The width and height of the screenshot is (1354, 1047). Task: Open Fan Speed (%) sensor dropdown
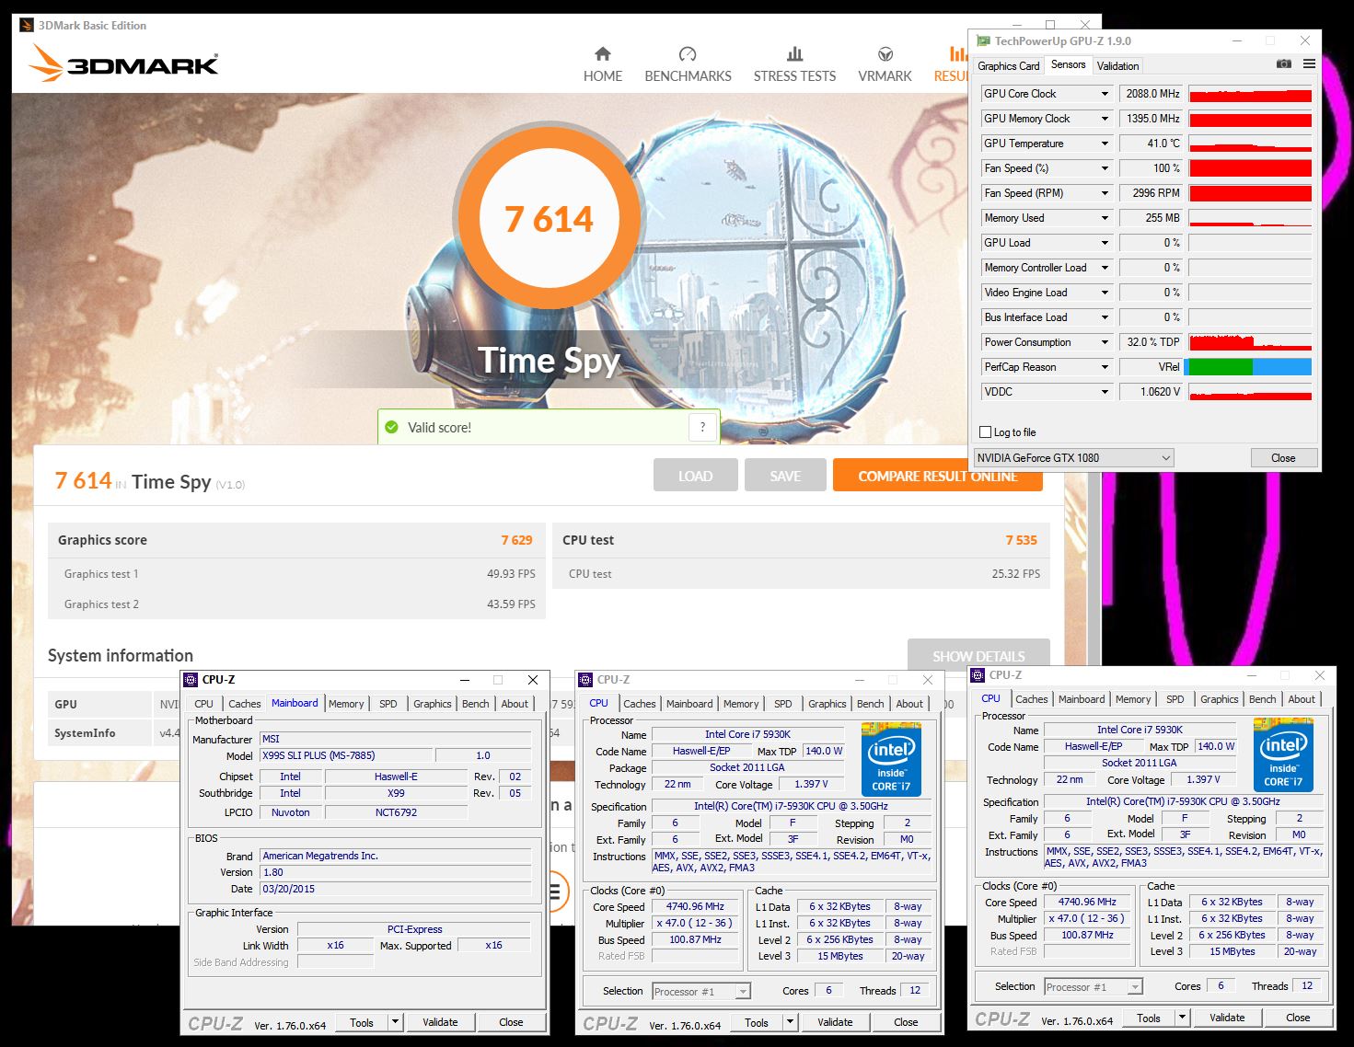(x=1105, y=168)
